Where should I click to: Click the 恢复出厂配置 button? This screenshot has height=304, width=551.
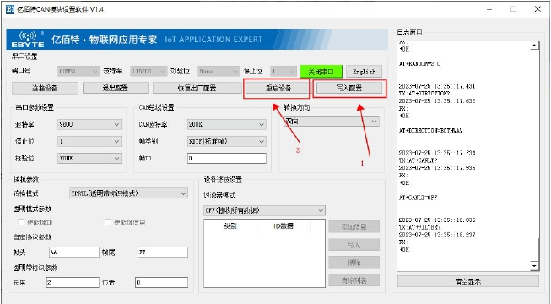click(197, 88)
